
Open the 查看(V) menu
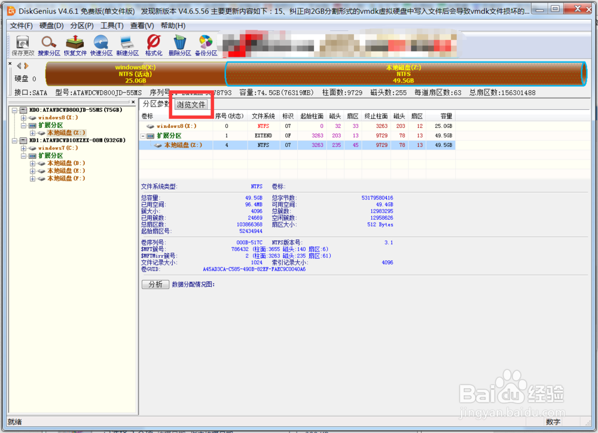pyautogui.click(x=142, y=26)
